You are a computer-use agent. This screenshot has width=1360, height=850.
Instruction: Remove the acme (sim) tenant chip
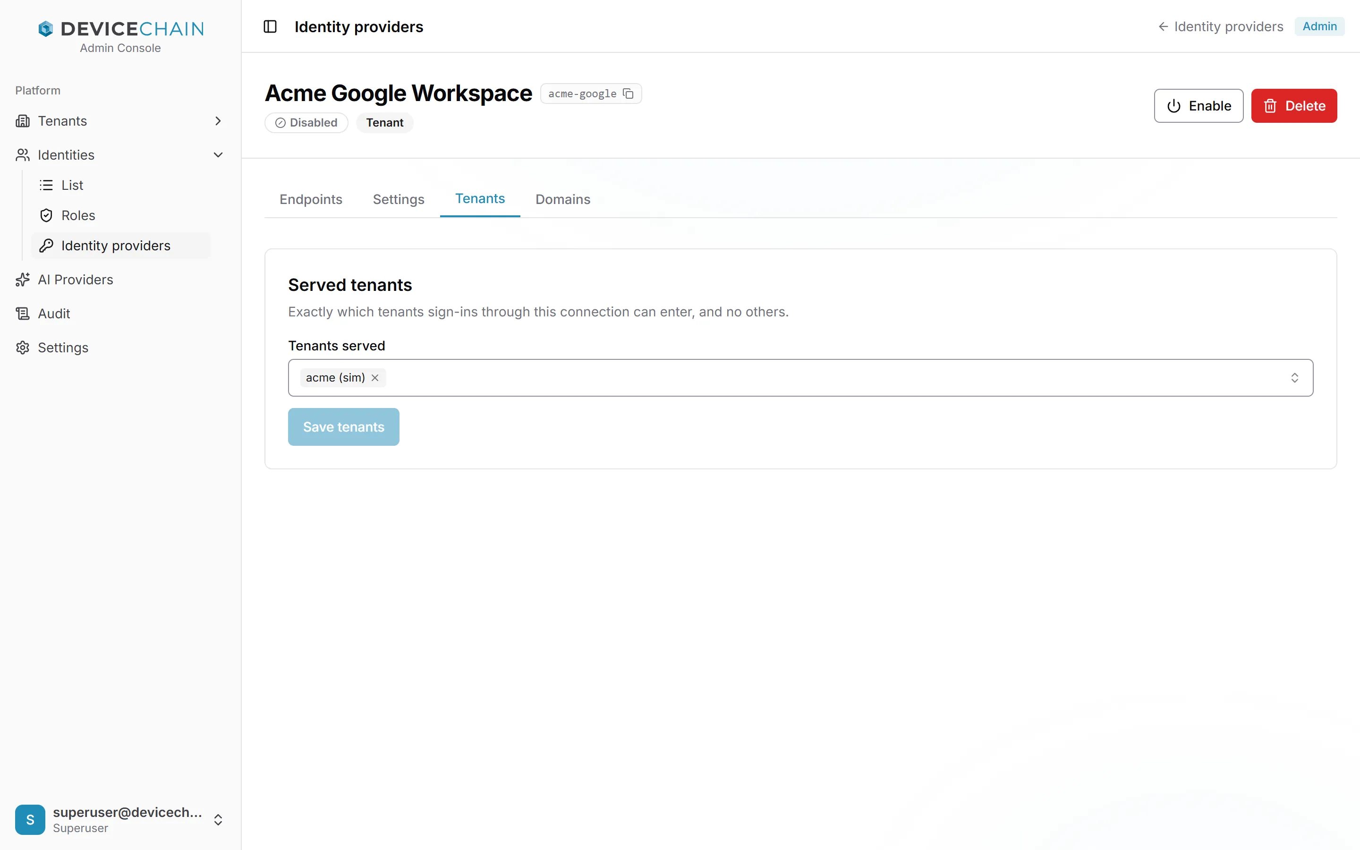click(375, 378)
